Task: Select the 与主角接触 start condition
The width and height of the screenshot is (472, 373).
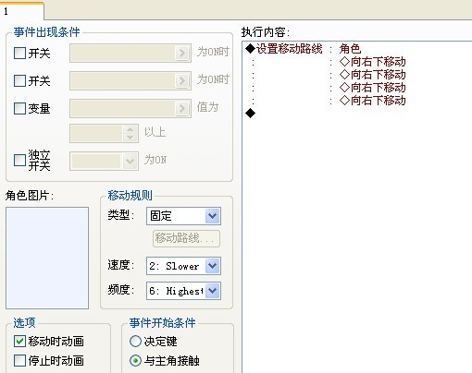Action: (135, 360)
